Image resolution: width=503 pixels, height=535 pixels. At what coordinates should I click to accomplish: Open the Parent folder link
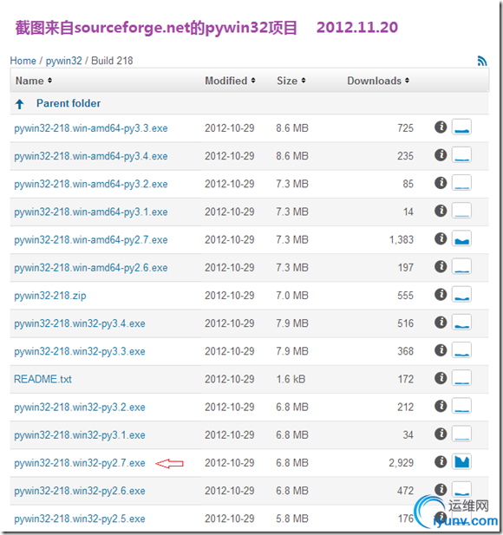point(69,103)
